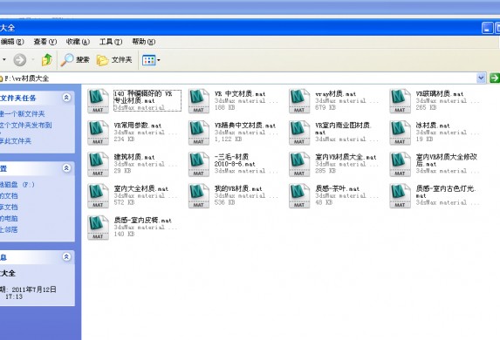Screen dimensions: 500x340
Task: Click publish this folder to Web link
Action: [x=26, y=125]
